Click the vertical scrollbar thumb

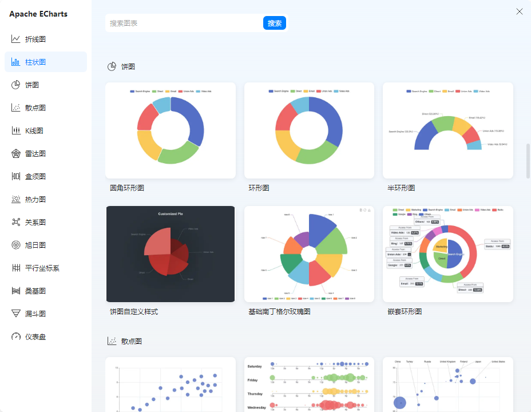click(528, 161)
